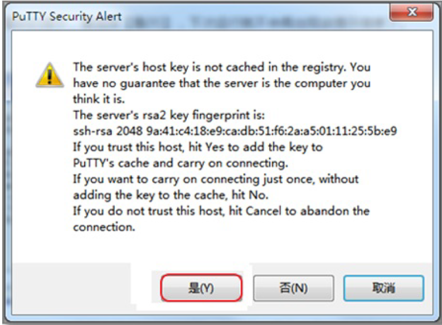Click the word 'Cancel' in the message

pyautogui.click(x=263, y=211)
